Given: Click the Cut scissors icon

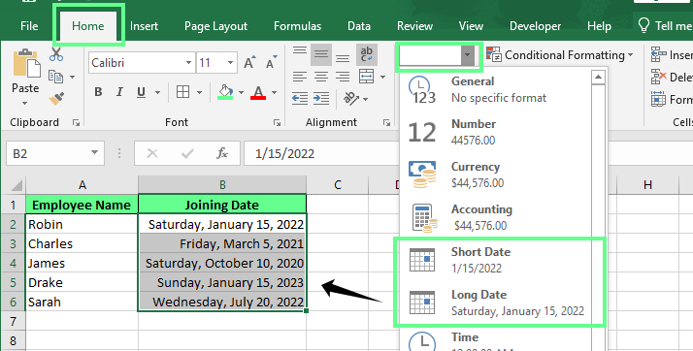Looking at the screenshot, I should pyautogui.click(x=56, y=54).
